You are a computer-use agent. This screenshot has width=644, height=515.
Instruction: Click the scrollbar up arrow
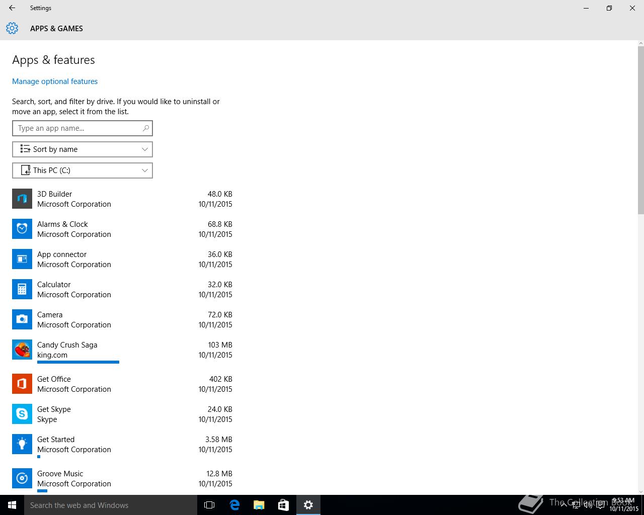pos(640,43)
